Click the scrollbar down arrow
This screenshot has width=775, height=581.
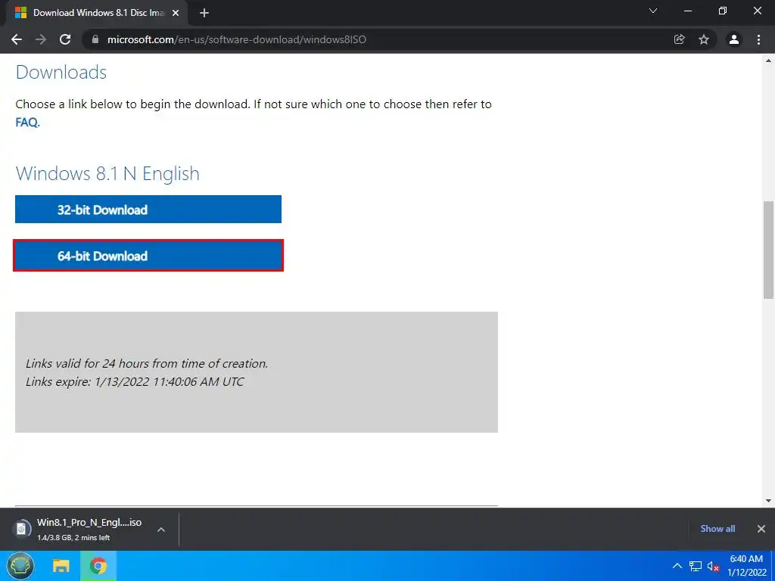(769, 501)
